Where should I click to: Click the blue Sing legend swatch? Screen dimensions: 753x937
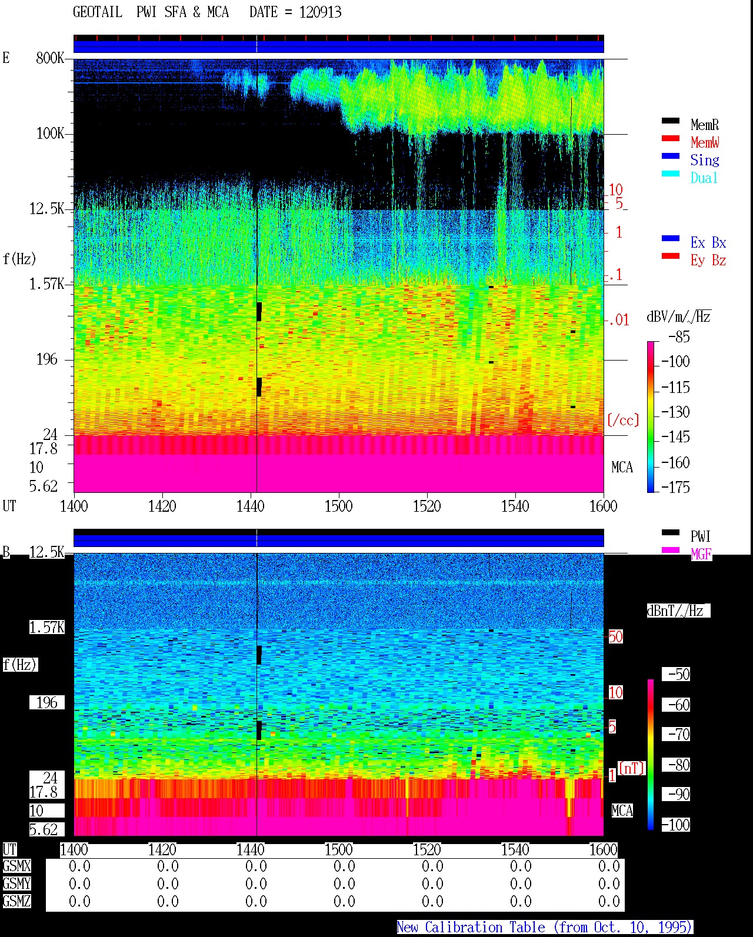(x=670, y=156)
